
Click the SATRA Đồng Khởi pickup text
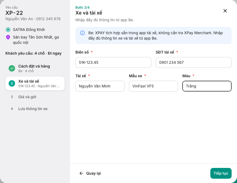click(29, 30)
